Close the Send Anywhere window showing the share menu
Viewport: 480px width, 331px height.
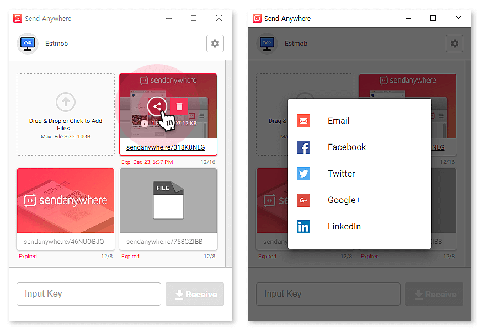tap(458, 18)
